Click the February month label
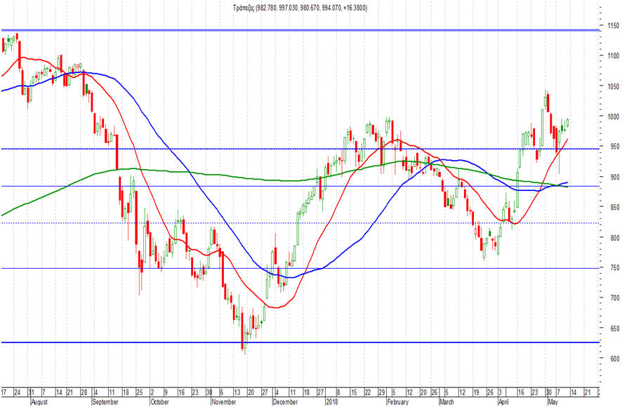Image resolution: width=622 pixels, height=407 pixels. [397, 402]
